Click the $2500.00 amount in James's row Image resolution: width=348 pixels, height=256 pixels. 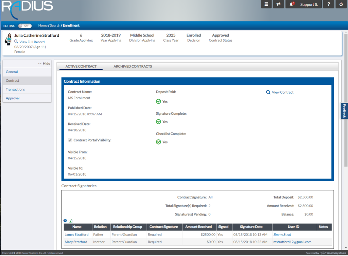208,235
